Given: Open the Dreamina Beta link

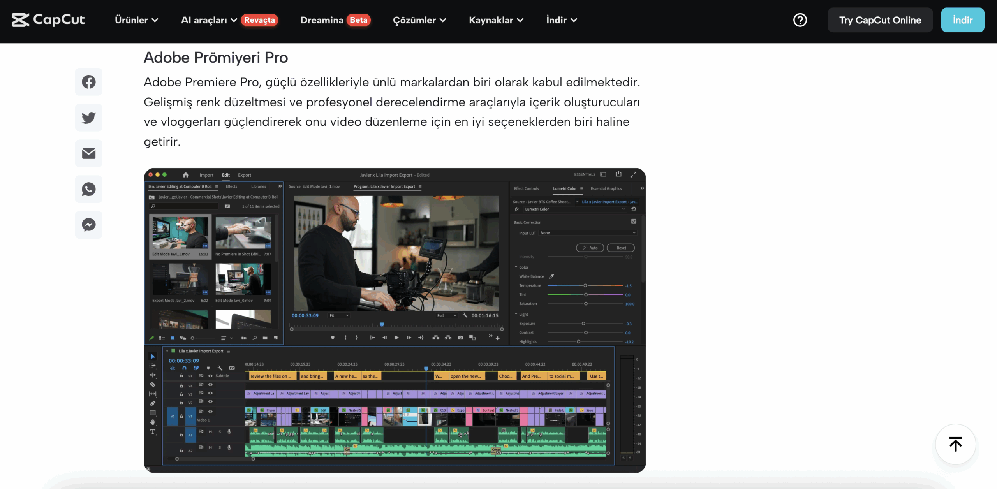Looking at the screenshot, I should pyautogui.click(x=335, y=20).
